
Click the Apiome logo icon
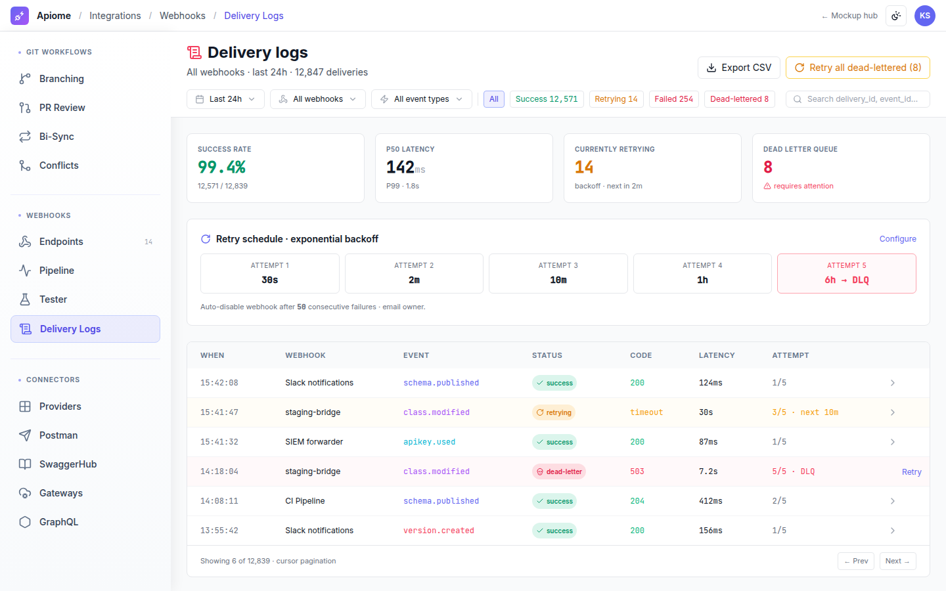20,16
